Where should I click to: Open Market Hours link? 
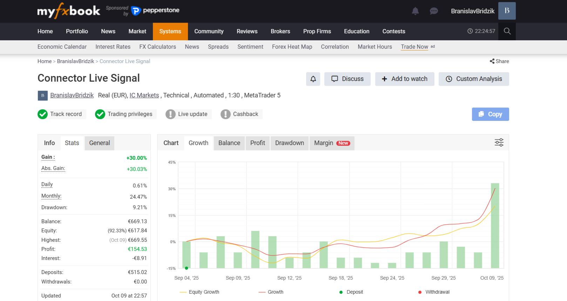click(x=375, y=47)
